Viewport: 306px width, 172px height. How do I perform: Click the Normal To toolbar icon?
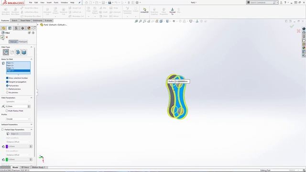point(172,11)
